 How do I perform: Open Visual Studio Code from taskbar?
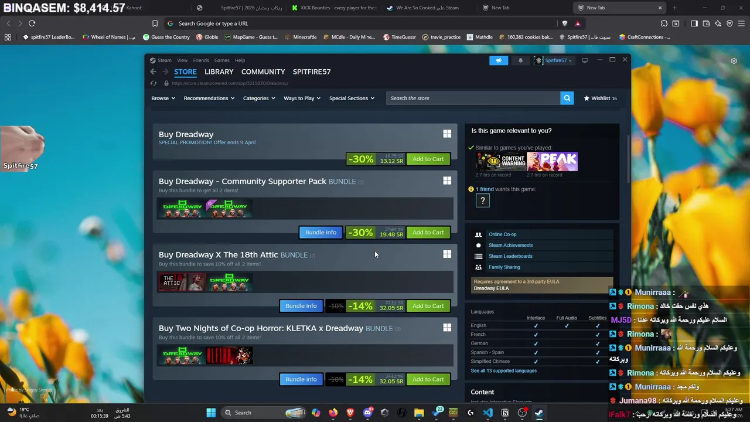(487, 413)
